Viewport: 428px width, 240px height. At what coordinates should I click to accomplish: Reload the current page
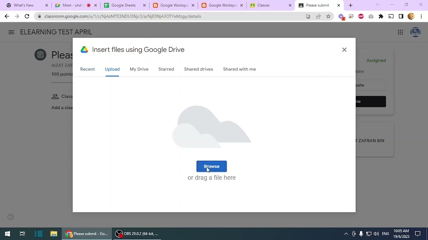[x=27, y=16]
